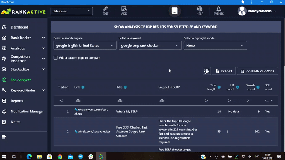
Task: Click the Competitors Inspector icon
Action: [4, 59]
